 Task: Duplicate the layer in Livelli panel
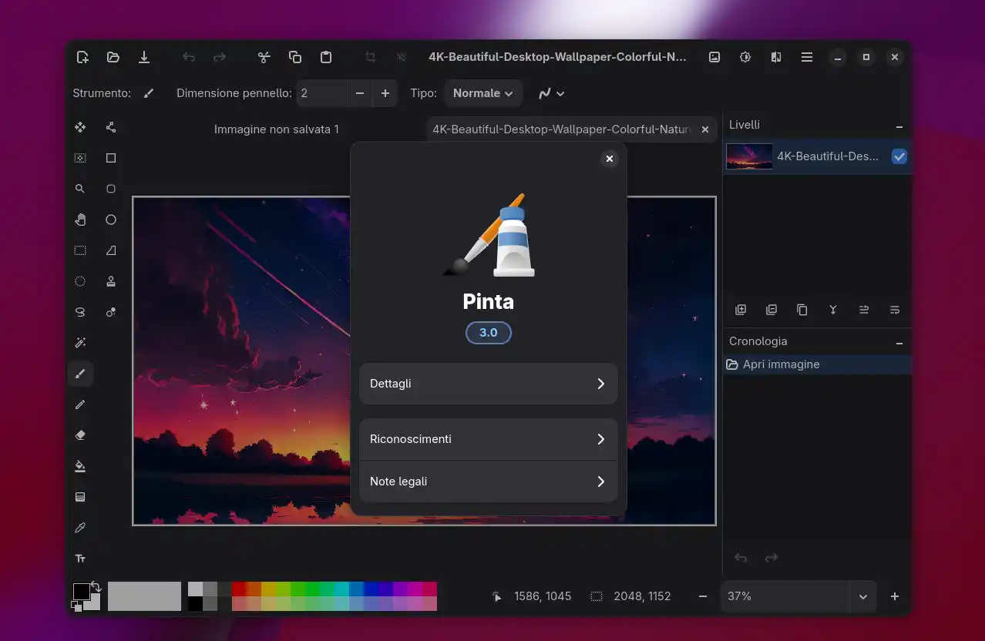[x=802, y=310]
